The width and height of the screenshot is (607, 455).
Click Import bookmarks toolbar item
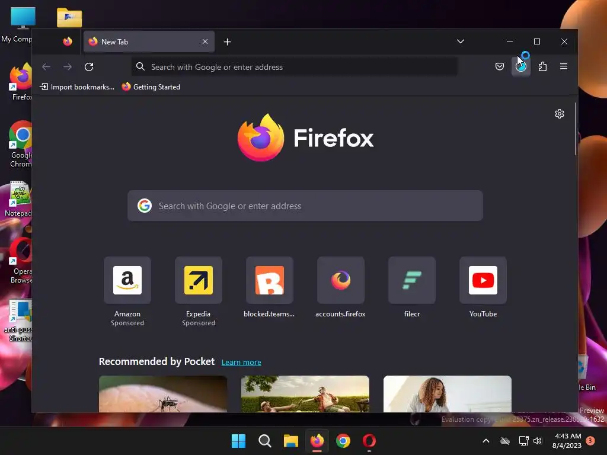coord(78,87)
